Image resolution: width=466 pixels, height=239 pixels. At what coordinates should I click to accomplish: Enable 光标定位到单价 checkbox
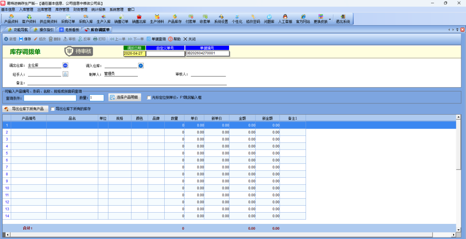point(149,98)
